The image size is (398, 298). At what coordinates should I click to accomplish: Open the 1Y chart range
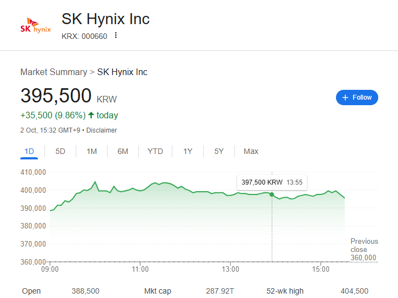tap(188, 151)
